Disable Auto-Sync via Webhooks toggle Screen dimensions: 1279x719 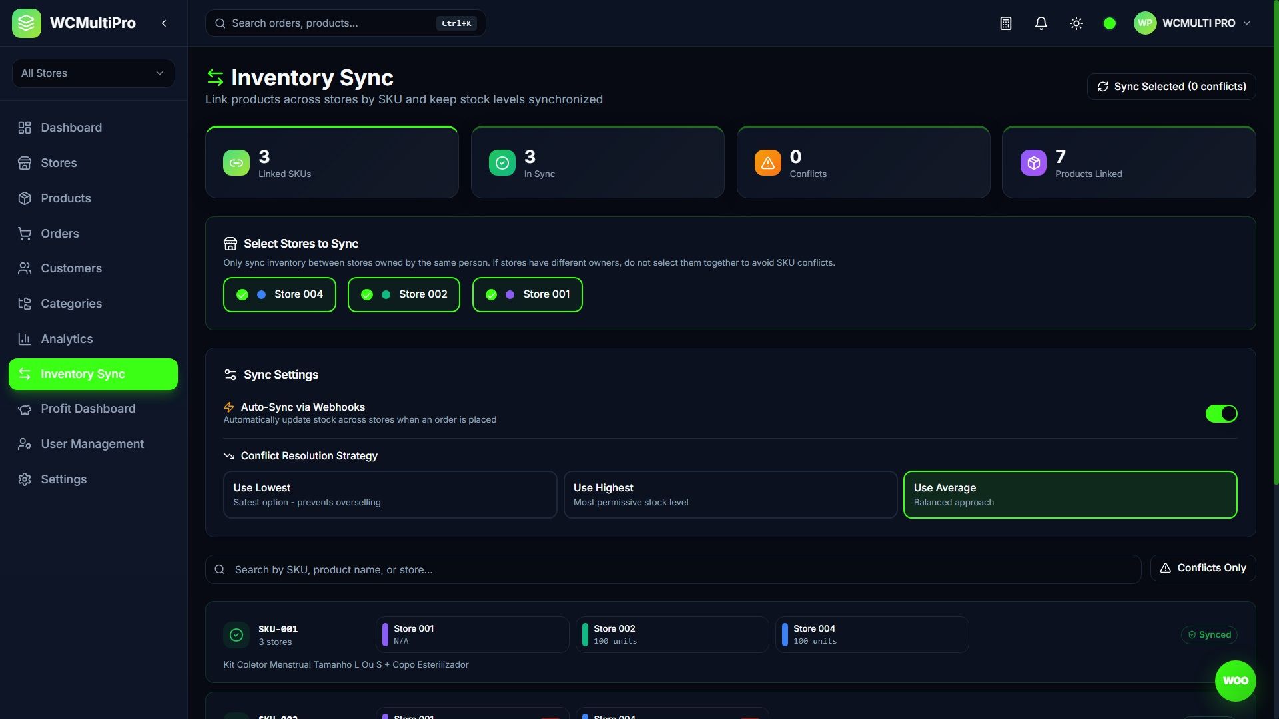tap(1221, 413)
